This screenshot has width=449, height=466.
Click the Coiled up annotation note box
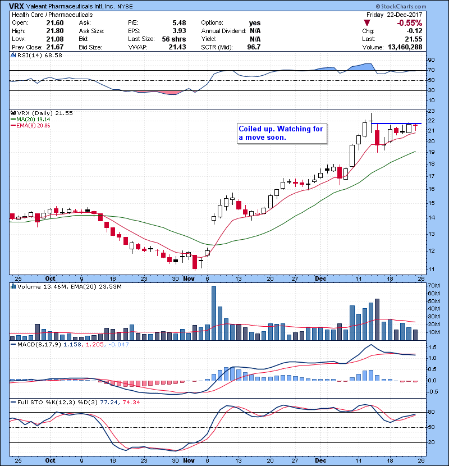tap(282, 134)
